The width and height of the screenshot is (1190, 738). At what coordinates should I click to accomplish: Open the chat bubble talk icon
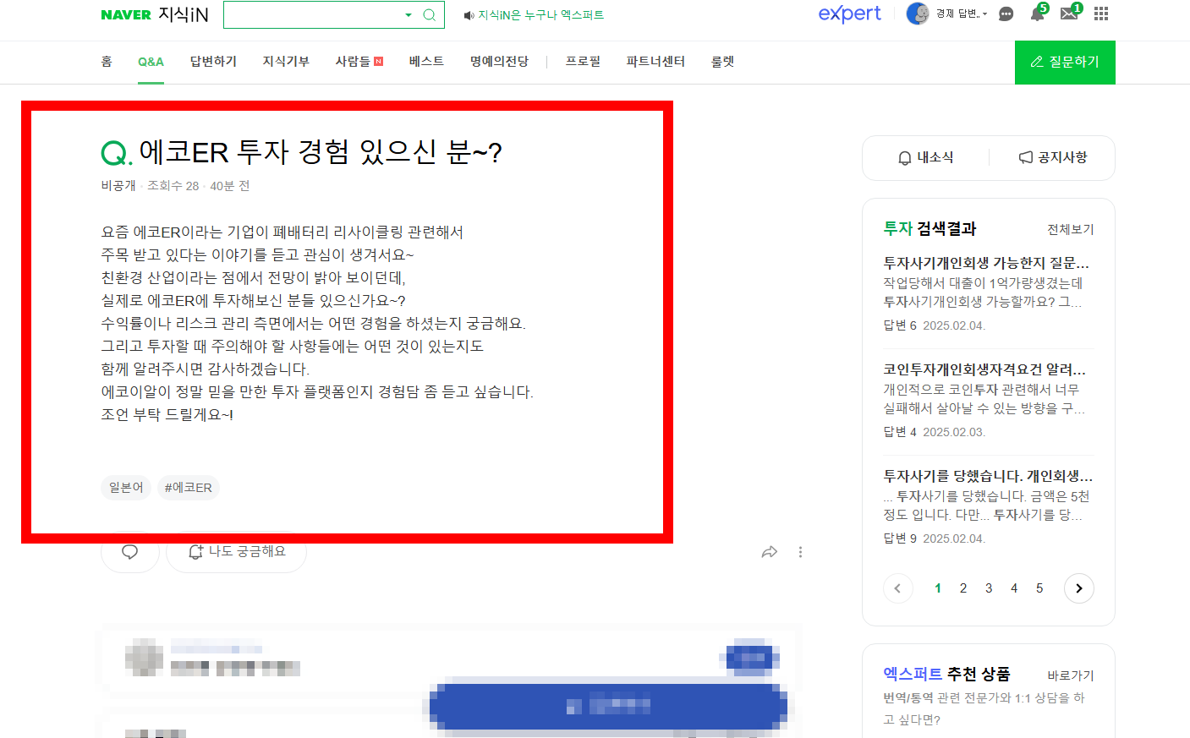tap(1006, 14)
